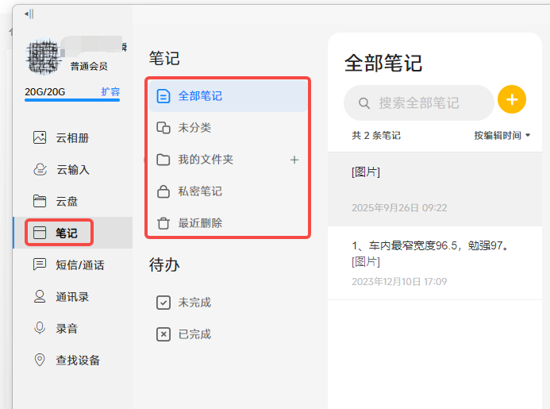Collapse the sidebar with top arrow
550x409 pixels.
(x=29, y=14)
